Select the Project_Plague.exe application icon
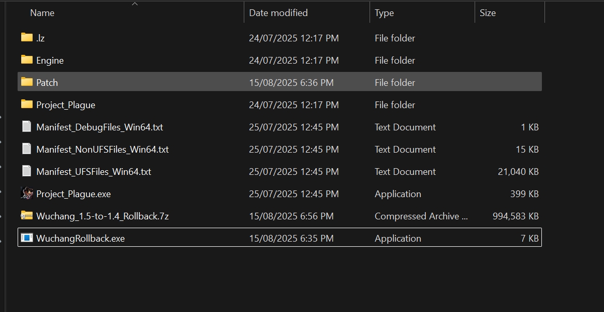The width and height of the screenshot is (604, 312). pos(27,194)
